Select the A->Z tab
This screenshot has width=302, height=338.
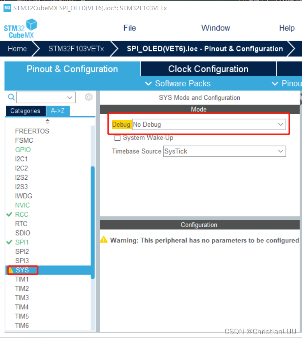point(58,111)
